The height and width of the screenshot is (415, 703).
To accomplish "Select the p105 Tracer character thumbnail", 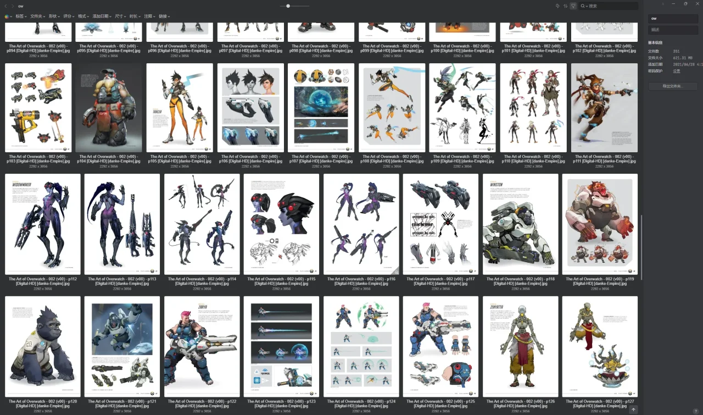I will click(x=180, y=108).
